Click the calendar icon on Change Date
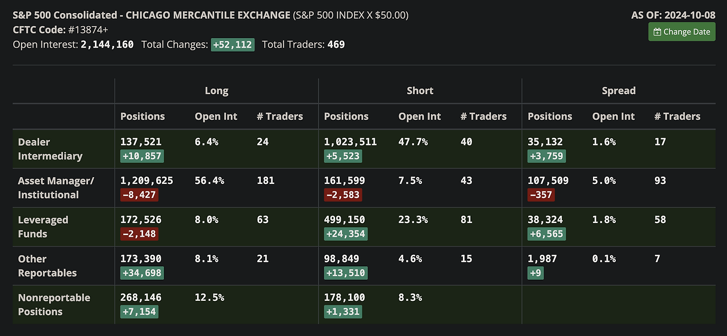Screen dimensions: 727x336 click(x=658, y=32)
